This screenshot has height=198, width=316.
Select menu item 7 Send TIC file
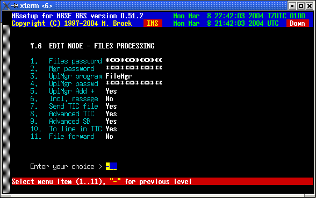(64, 107)
